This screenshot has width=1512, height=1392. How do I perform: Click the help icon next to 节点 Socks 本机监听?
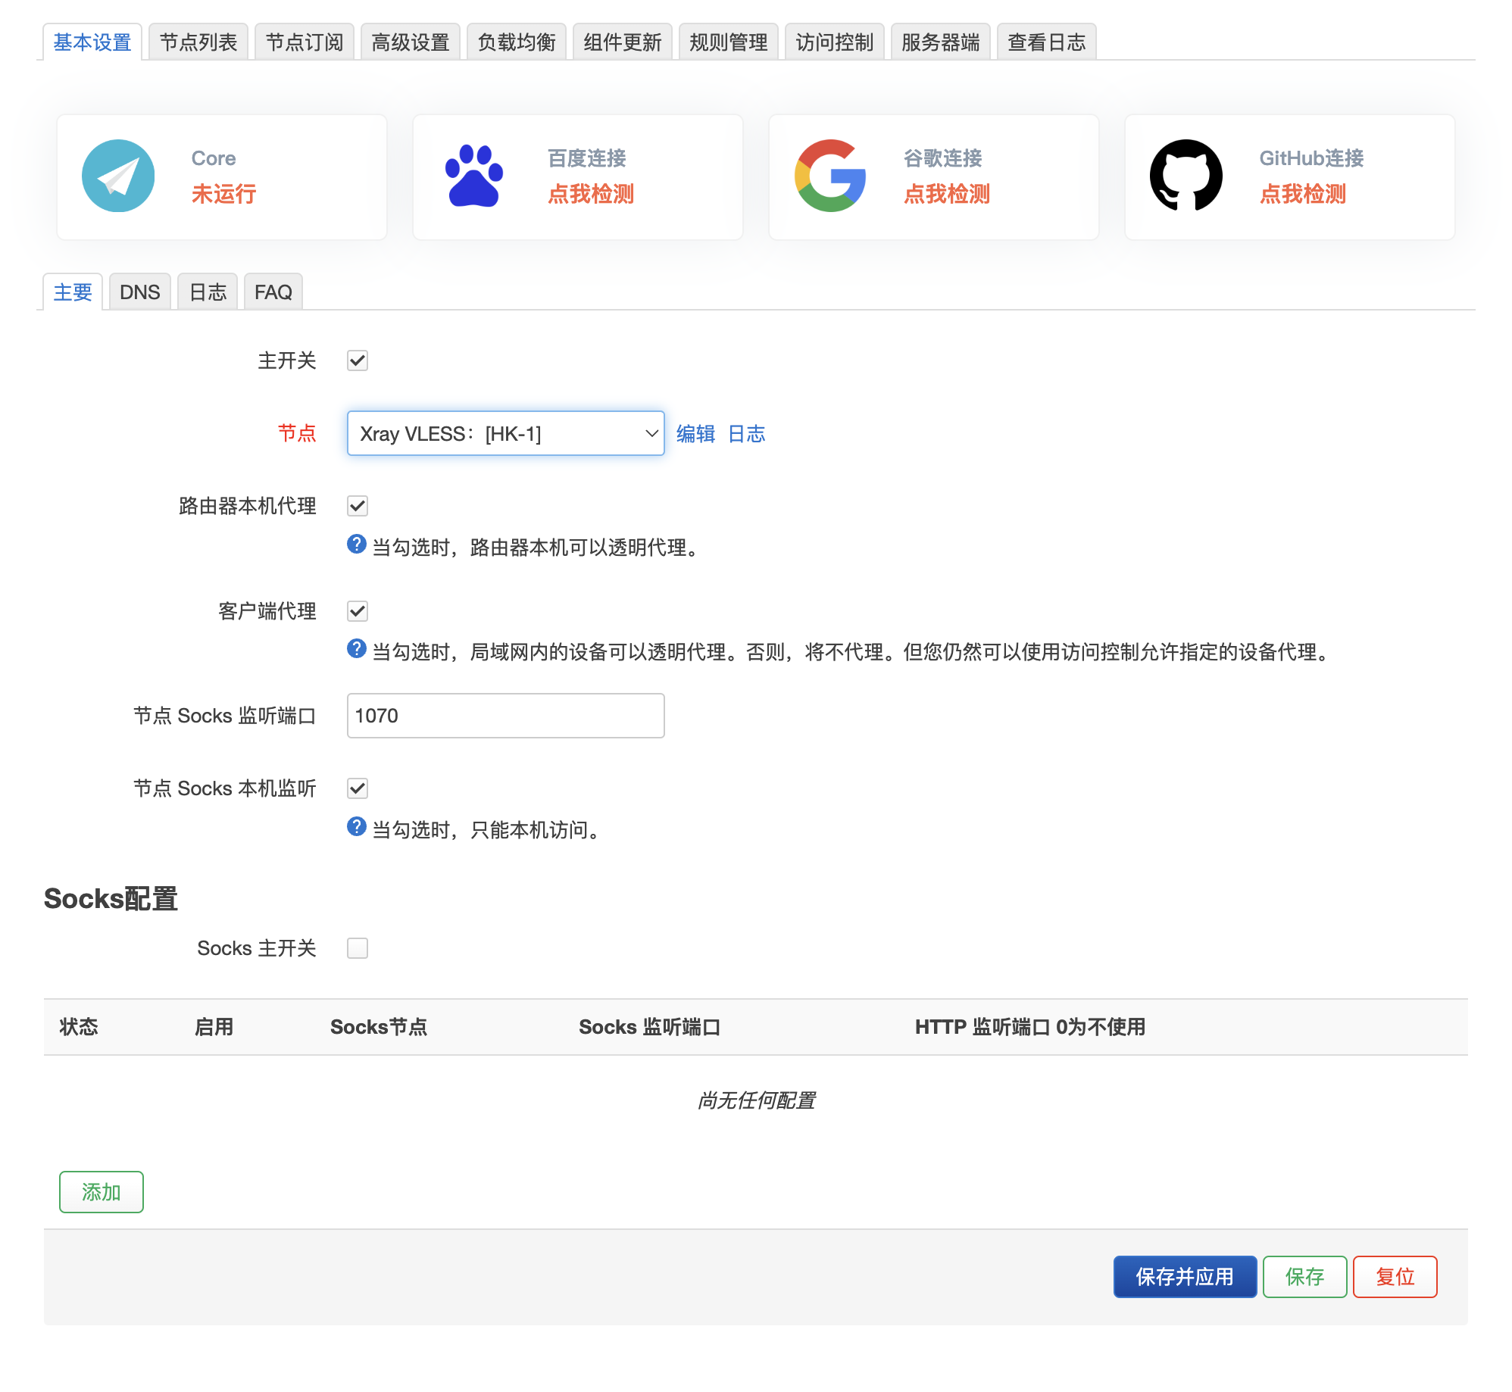point(356,826)
